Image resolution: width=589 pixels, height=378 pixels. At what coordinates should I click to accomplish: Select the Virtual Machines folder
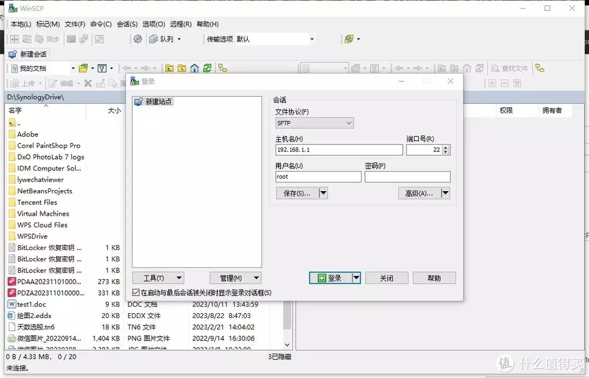pos(43,214)
